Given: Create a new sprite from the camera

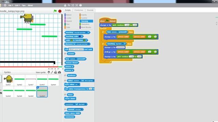Looking at the screenshot, I should coord(60,72).
